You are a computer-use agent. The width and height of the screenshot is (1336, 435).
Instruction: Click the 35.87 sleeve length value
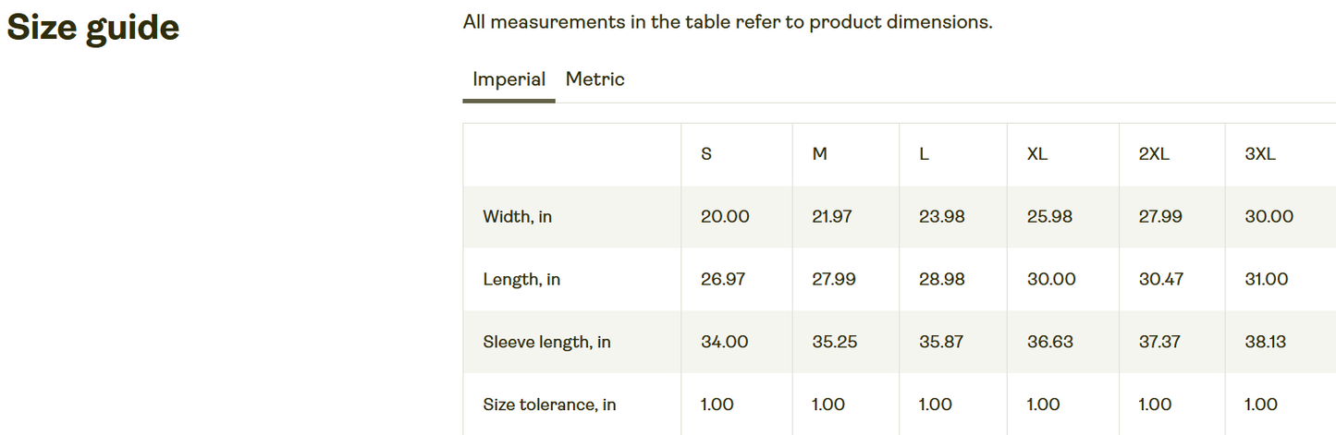(x=941, y=343)
